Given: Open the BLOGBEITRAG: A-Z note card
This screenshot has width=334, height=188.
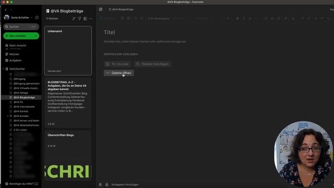Looking at the screenshot, I should point(68,102).
